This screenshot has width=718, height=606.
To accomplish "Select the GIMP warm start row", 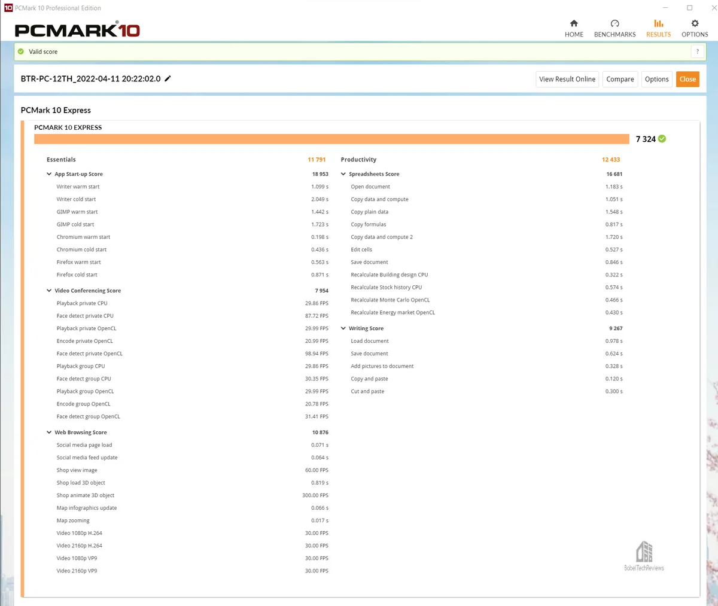I will pyautogui.click(x=192, y=212).
